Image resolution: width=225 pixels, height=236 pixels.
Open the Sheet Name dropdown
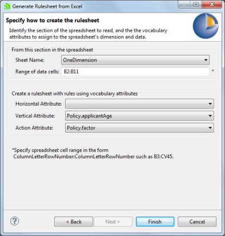(x=135, y=60)
